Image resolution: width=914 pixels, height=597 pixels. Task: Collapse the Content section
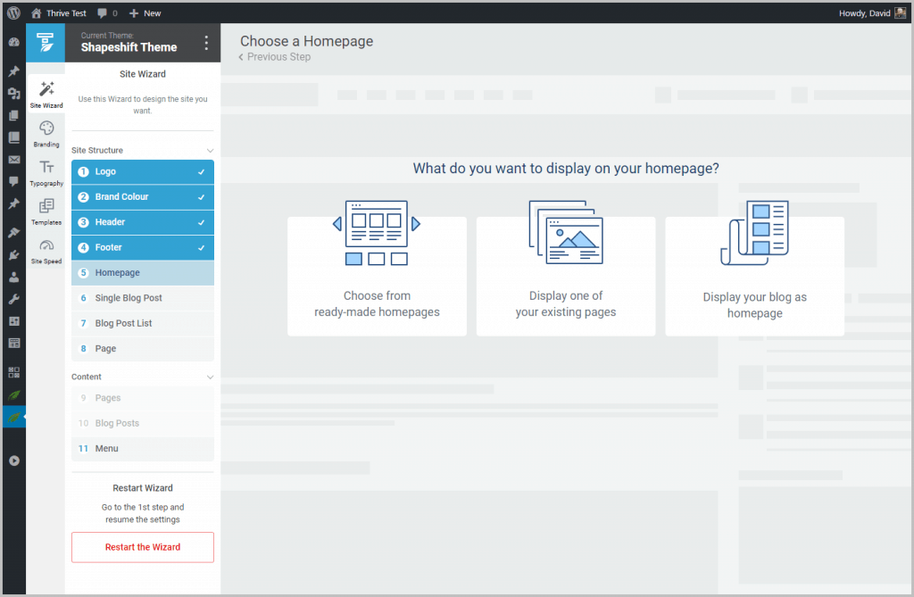pos(210,377)
